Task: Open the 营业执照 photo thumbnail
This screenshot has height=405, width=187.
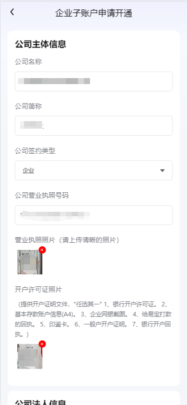Action: [29, 262]
